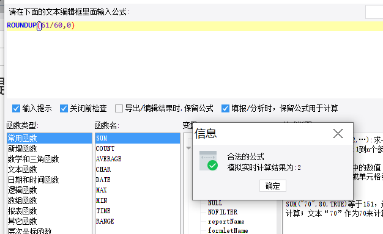Select formletName variable in tree
The height and width of the screenshot is (234, 383).
228,230
